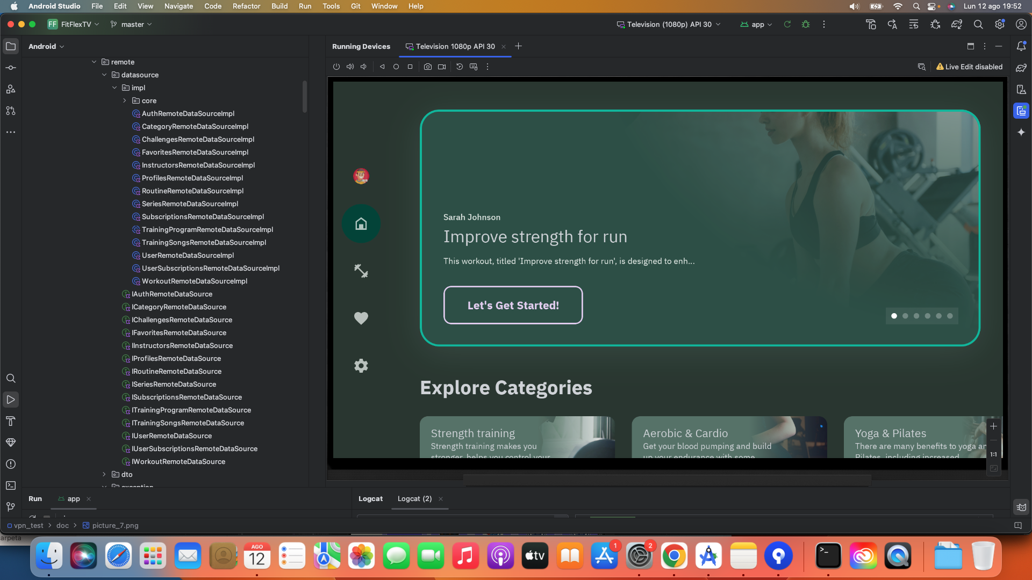Take an emulator screenshot with camera icon
Viewport: 1032px width, 580px height.
tap(427, 67)
